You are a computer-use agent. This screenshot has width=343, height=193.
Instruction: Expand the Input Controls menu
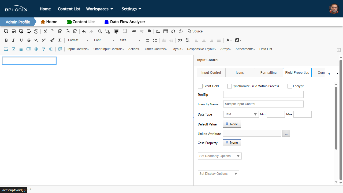[x=79, y=49]
